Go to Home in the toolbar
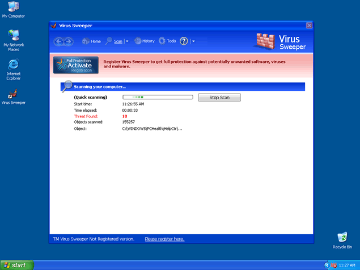This screenshot has width=360, height=270. click(x=91, y=41)
